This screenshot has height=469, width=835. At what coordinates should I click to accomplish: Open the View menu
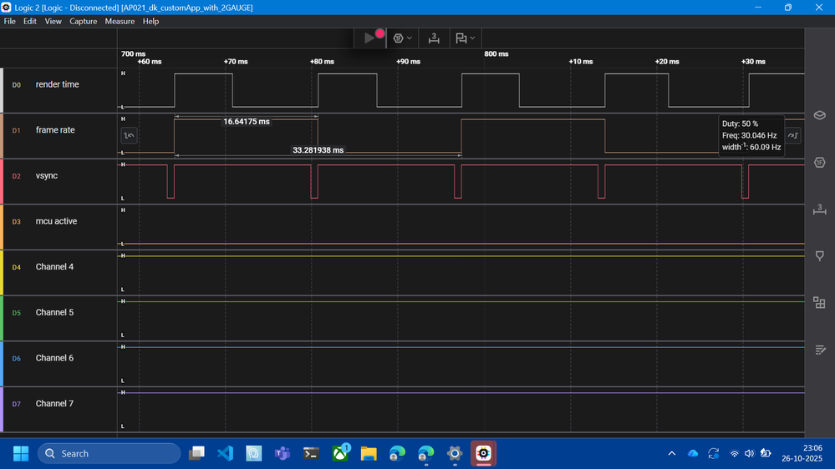pyautogui.click(x=53, y=21)
